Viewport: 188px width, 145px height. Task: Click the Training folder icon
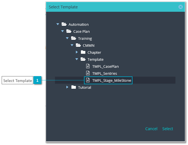pyautogui.click(x=73, y=38)
